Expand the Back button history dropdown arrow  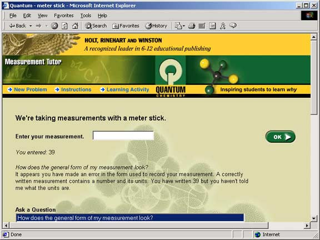pyautogui.click(x=31, y=26)
